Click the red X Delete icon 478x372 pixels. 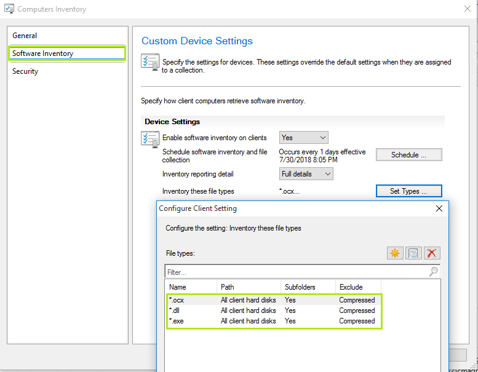click(x=432, y=253)
